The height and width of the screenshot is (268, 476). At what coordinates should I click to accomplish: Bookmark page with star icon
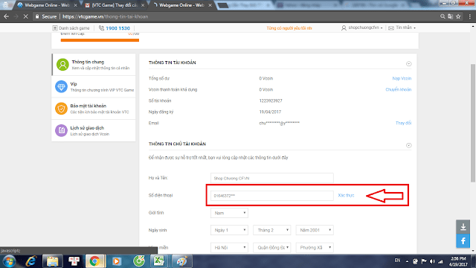[458, 16]
